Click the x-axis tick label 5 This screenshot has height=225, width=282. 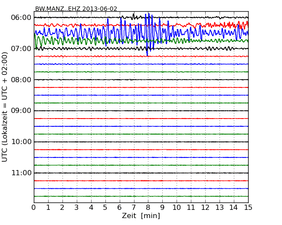pos(105,208)
